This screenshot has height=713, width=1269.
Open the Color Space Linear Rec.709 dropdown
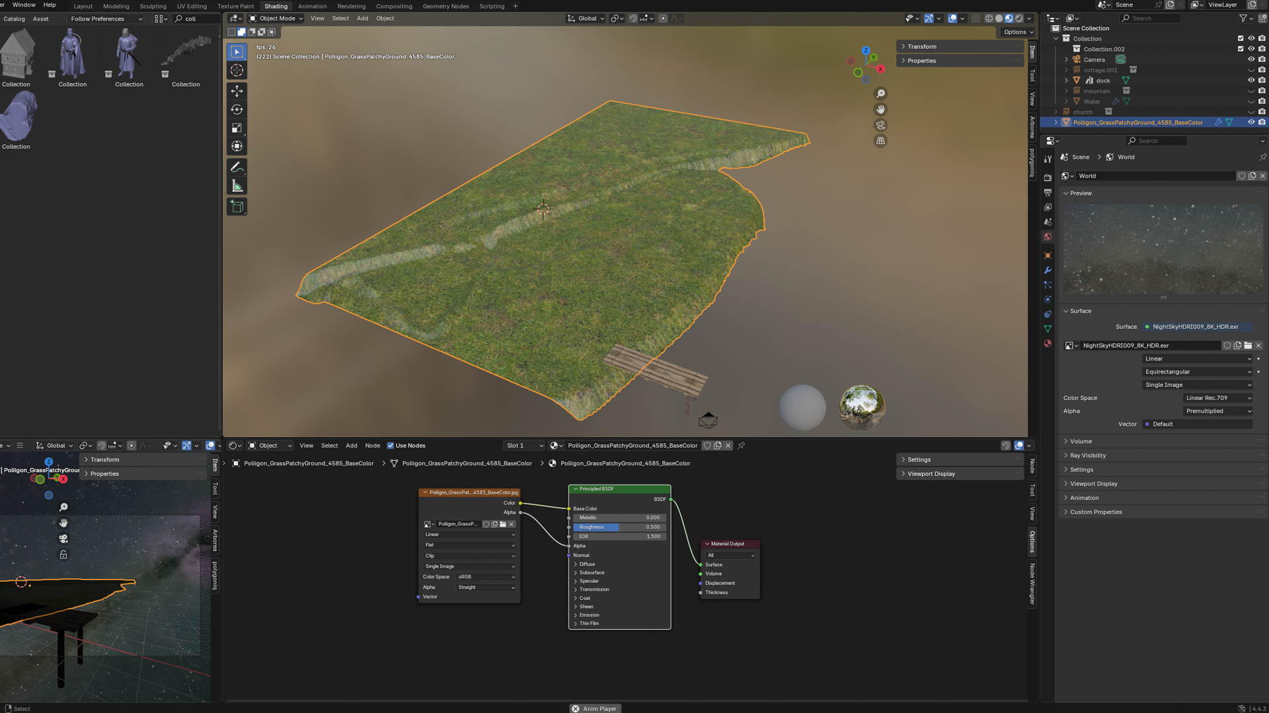[1217, 398]
